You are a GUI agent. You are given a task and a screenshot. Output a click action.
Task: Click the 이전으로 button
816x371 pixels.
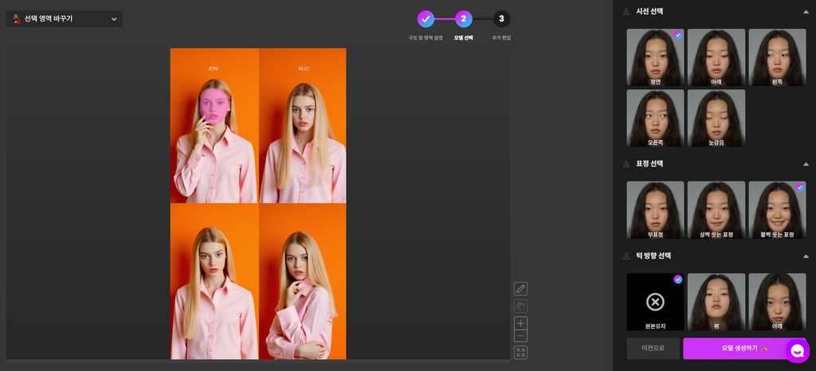click(x=653, y=348)
